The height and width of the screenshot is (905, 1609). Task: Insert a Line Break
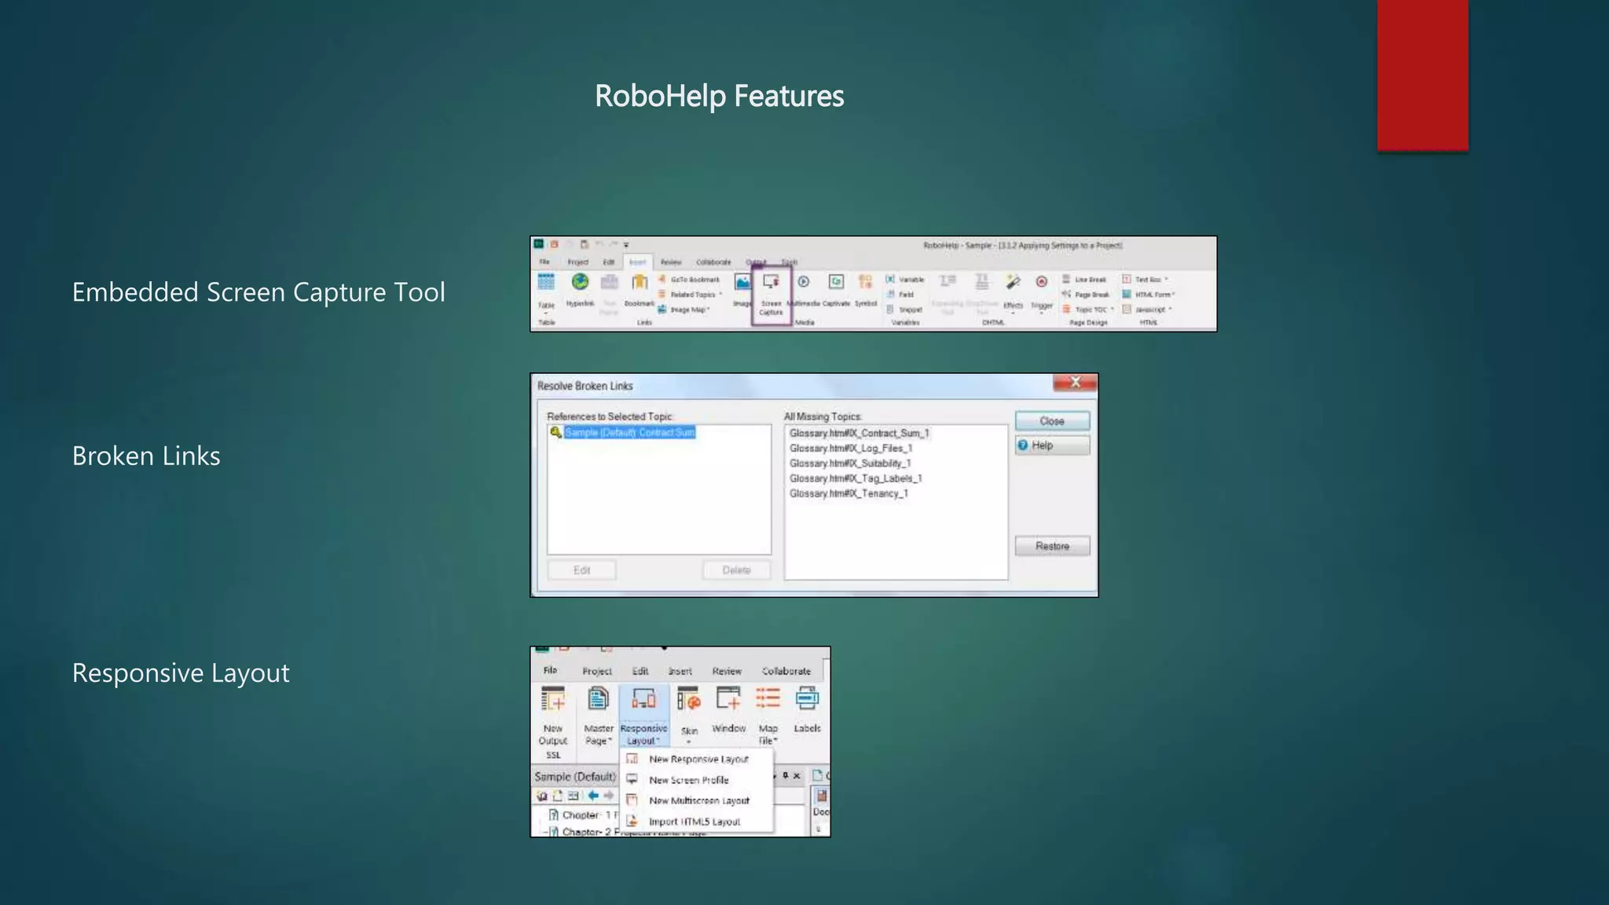tap(1084, 280)
